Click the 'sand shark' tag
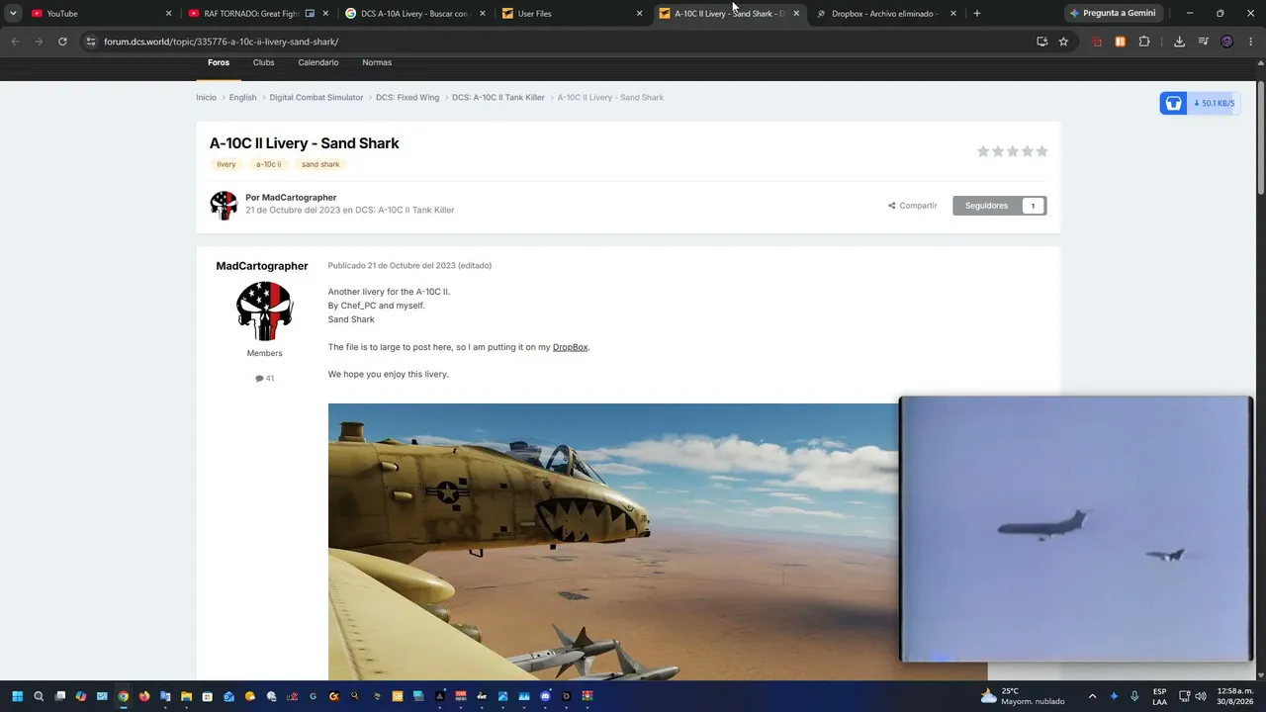 (x=320, y=164)
